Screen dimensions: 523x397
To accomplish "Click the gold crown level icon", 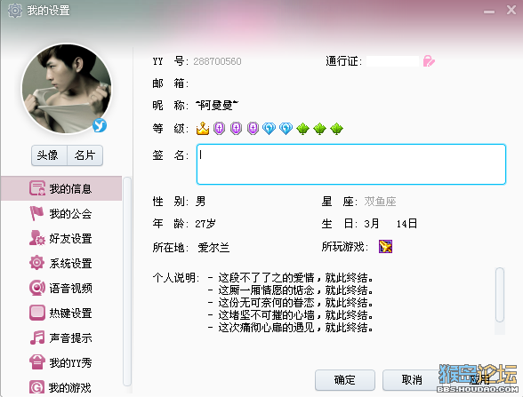I will [203, 128].
